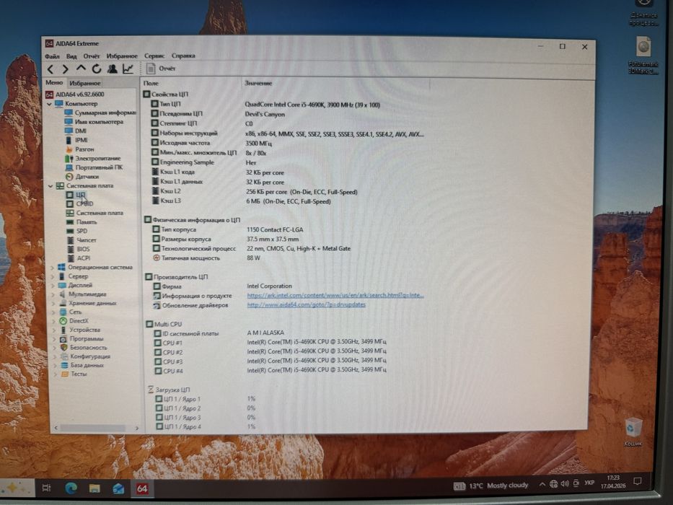
Task: Collapse the Системная плата tree node
Action: tap(50, 186)
